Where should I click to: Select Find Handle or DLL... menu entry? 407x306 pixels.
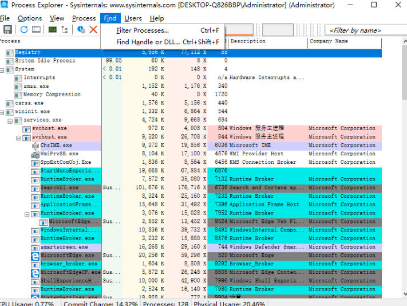148,42
